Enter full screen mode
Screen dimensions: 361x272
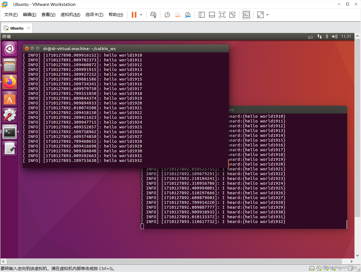click(222, 15)
